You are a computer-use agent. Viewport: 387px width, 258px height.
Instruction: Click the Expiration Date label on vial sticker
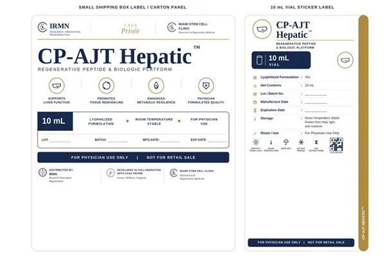tap(273, 110)
